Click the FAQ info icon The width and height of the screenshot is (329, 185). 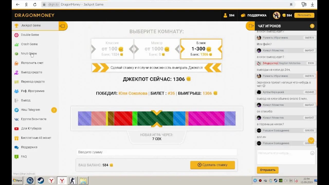16,157
